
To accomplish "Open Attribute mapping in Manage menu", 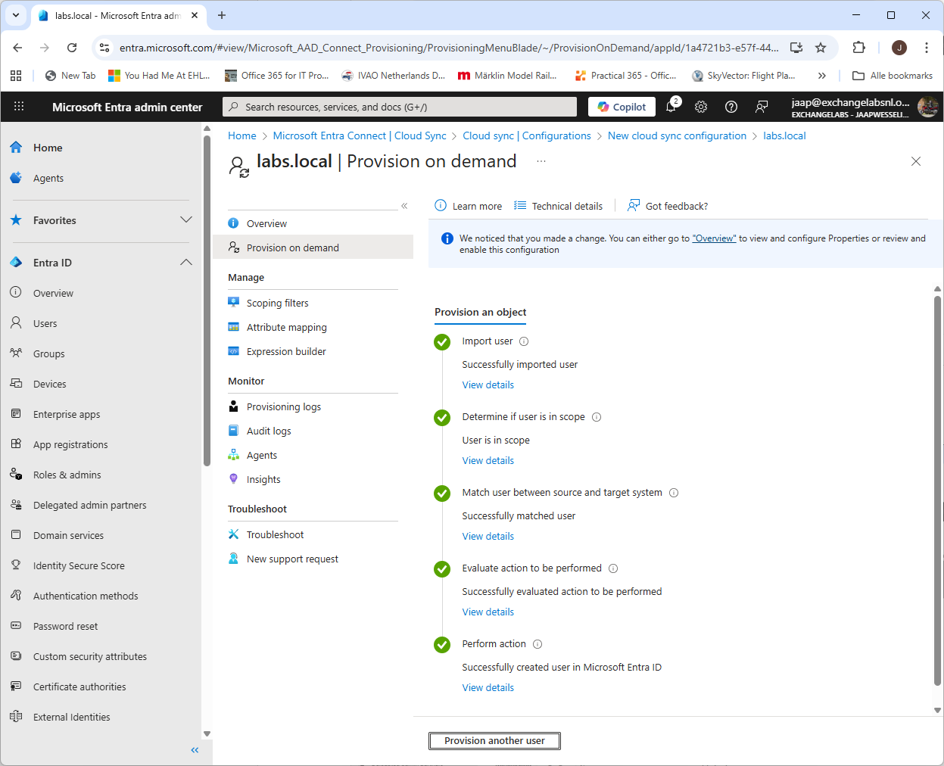I will pos(286,328).
